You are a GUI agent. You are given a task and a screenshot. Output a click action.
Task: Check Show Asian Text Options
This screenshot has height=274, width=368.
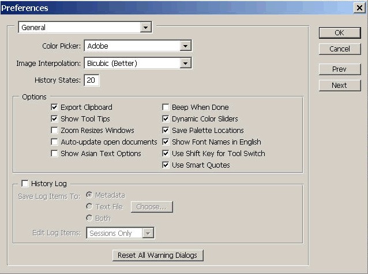[x=55, y=154]
